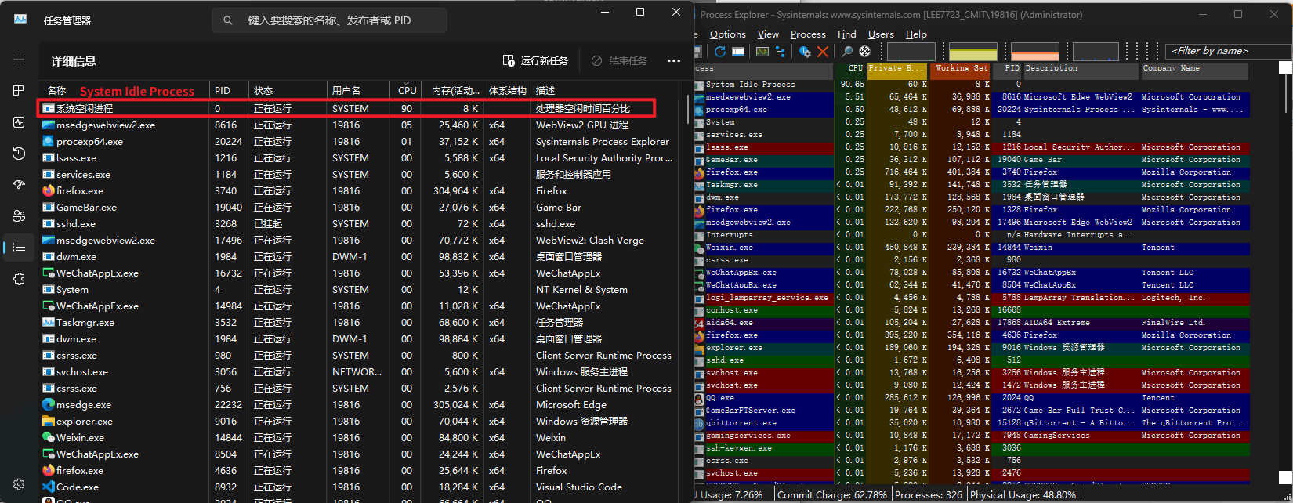
Task: Select procexp64.exe row in Task Manager
Action: pos(359,141)
